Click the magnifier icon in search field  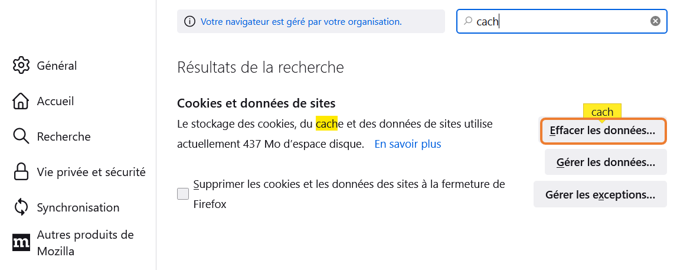pos(468,21)
